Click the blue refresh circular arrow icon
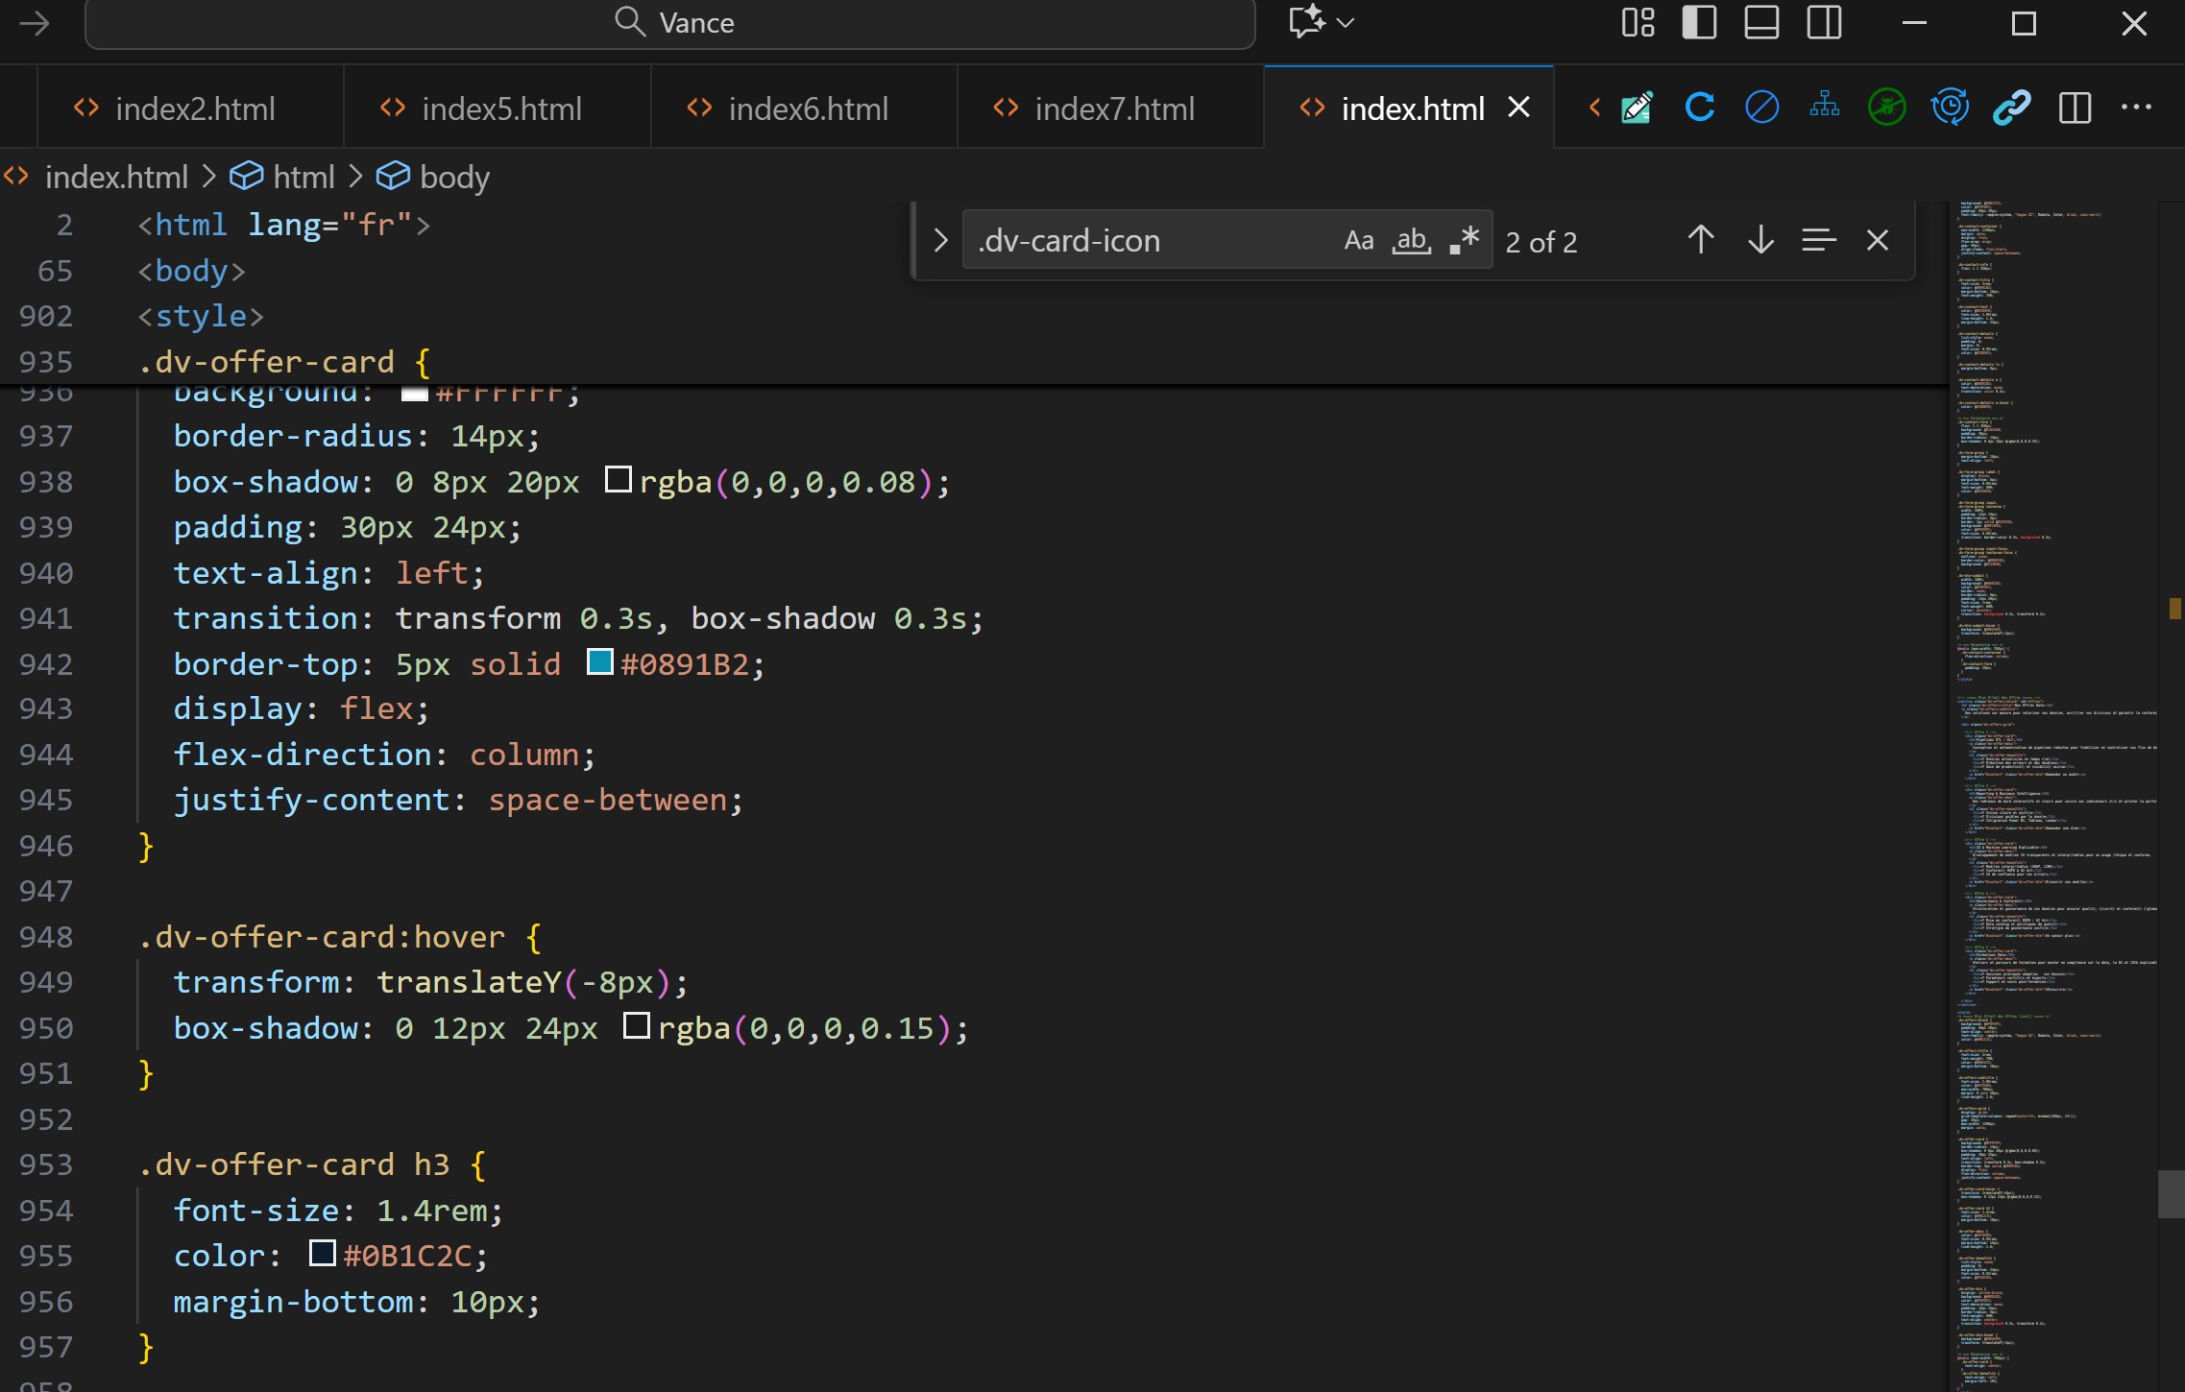2185x1392 pixels. click(1699, 108)
